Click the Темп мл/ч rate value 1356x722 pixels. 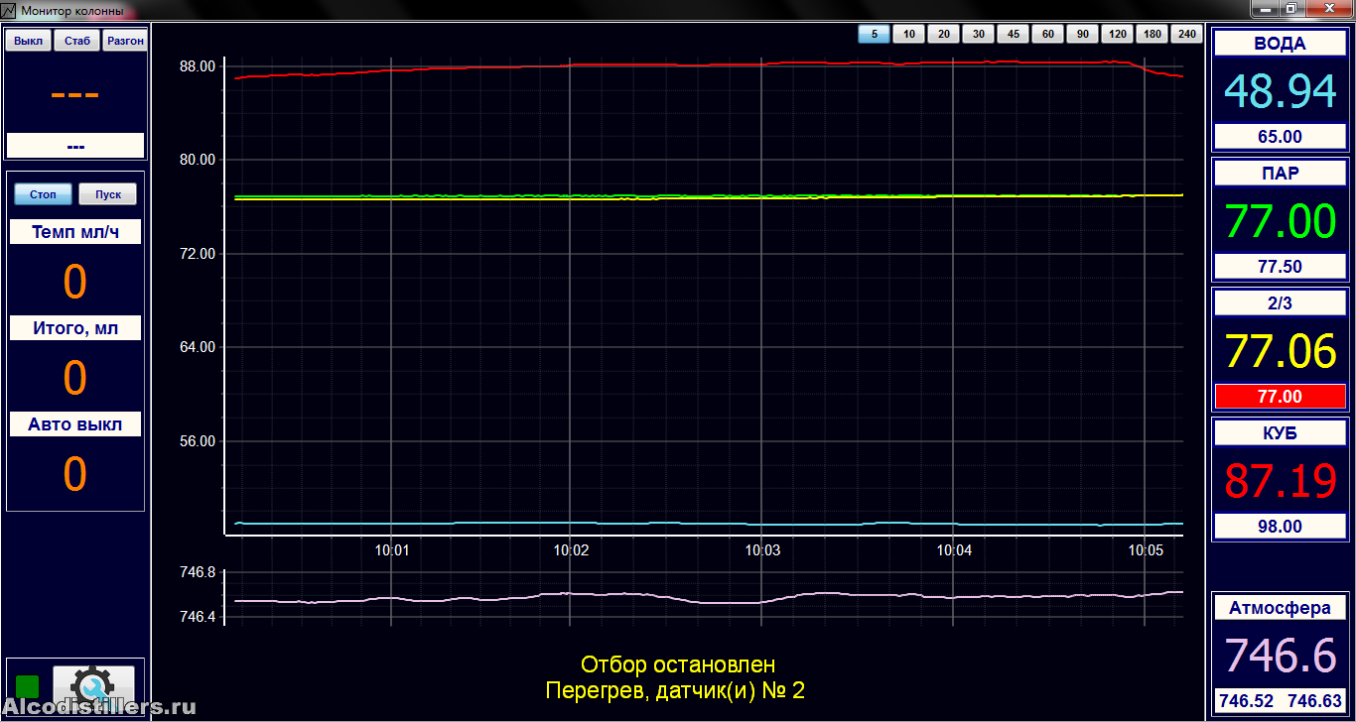click(x=75, y=283)
